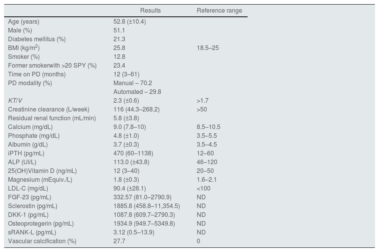Select the FGF-23 (pg/mL) row label
This screenshot has height=252, width=379.
point(29,197)
